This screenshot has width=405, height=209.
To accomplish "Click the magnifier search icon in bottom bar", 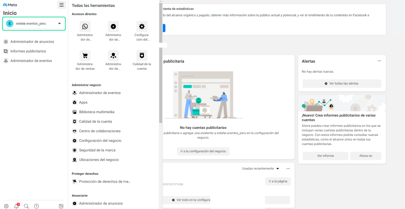I will coord(26,206).
